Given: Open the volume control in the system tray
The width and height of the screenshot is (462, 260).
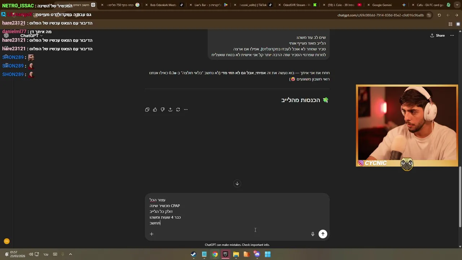Looking at the screenshot, I should [x=31, y=254].
